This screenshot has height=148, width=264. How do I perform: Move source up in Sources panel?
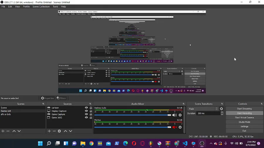pos(65,131)
